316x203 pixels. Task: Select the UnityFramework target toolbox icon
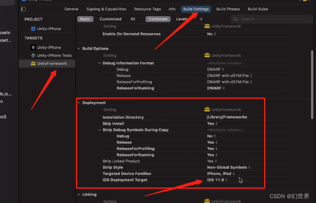click(x=33, y=64)
